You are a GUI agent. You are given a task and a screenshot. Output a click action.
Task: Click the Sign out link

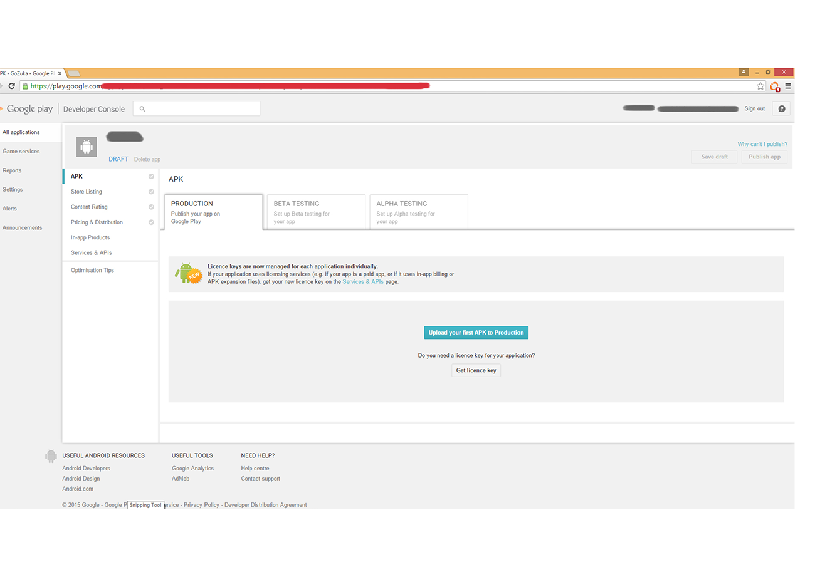754,108
